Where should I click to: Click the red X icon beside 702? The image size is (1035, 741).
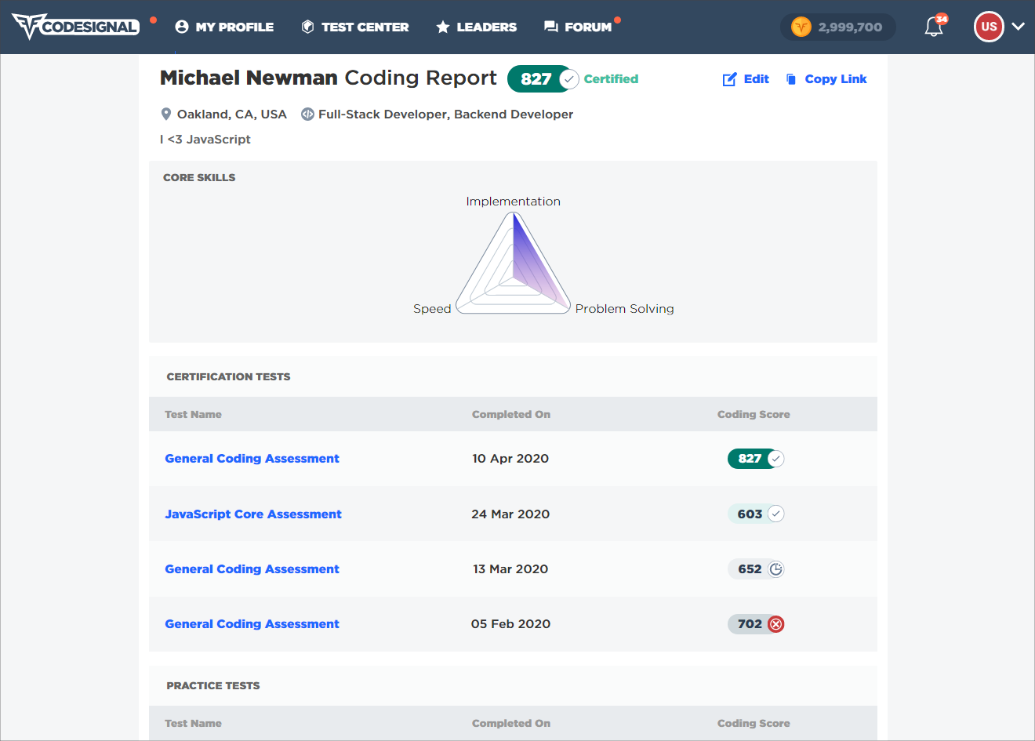[x=775, y=624]
